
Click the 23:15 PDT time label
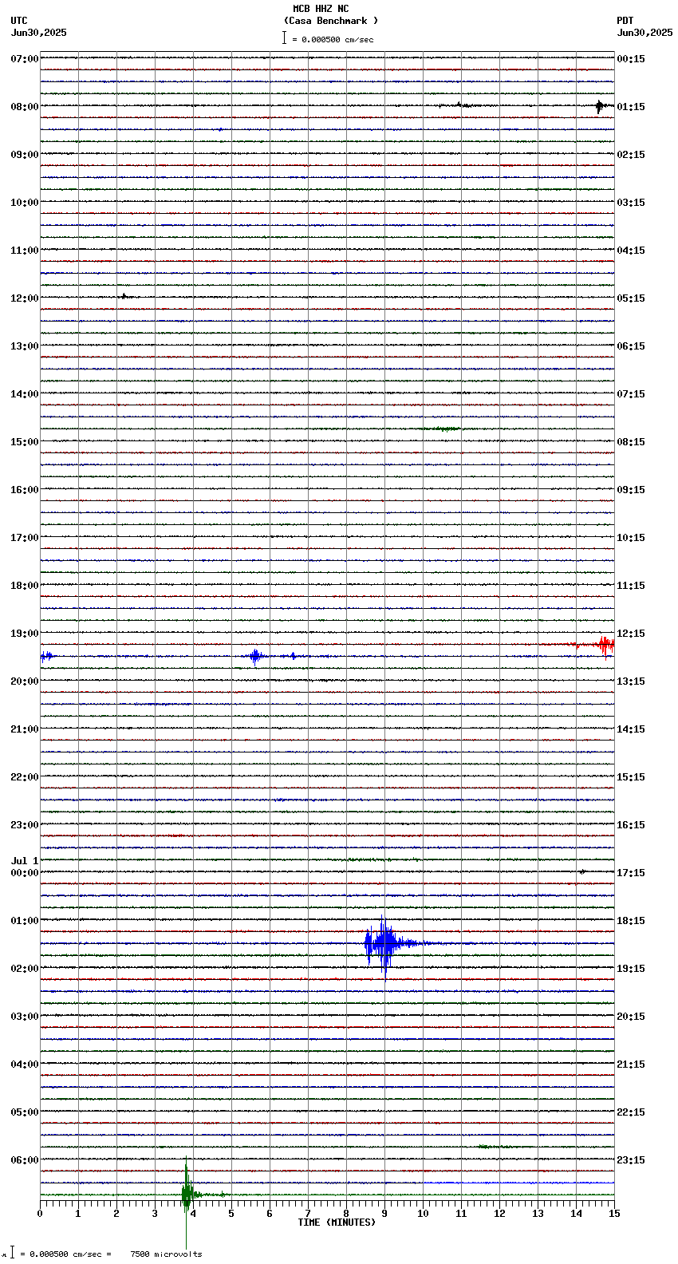(631, 1160)
